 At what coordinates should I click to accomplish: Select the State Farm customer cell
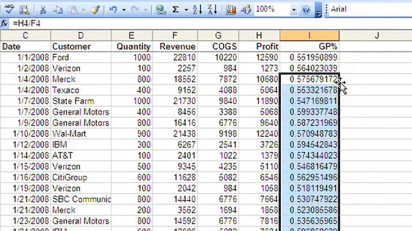[x=81, y=101]
